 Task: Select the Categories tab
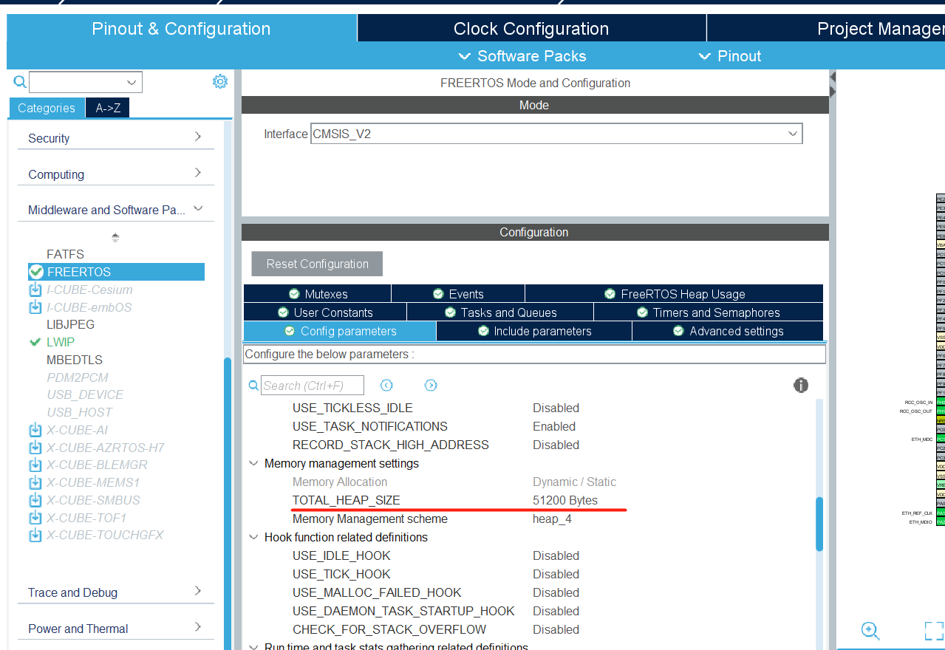point(47,108)
